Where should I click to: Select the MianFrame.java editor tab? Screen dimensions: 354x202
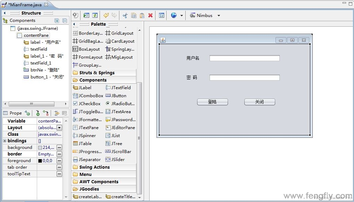(25, 4)
